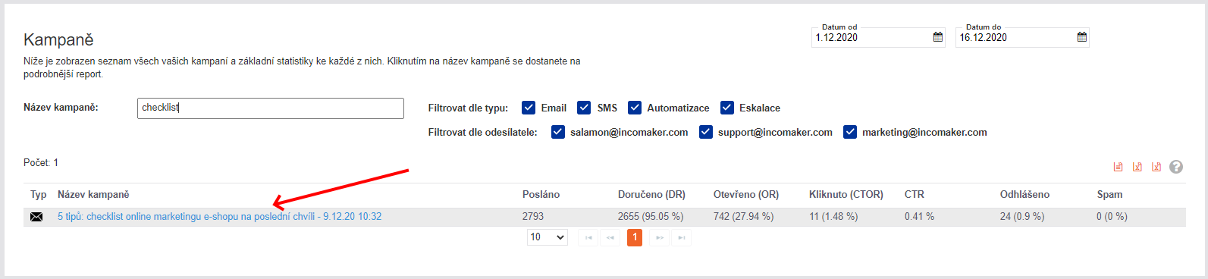Open the 5 tipů checklist campaign link
This screenshot has height=279, width=1208.
pyautogui.click(x=220, y=217)
